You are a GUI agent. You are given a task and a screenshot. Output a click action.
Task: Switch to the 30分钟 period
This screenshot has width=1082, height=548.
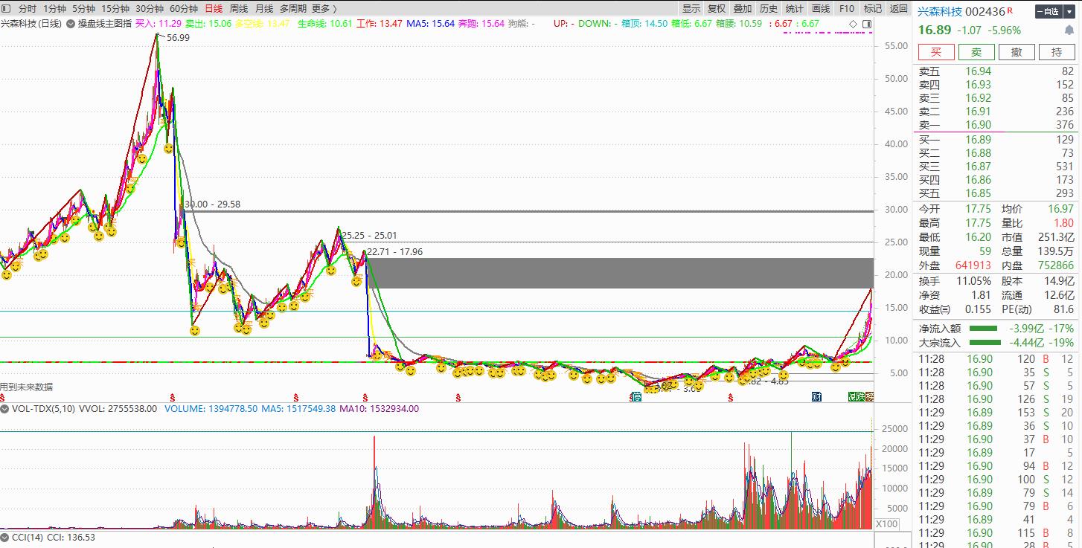coord(150,9)
